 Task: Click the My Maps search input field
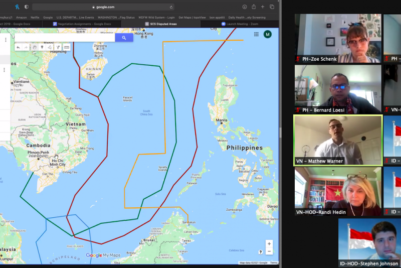click(65, 38)
